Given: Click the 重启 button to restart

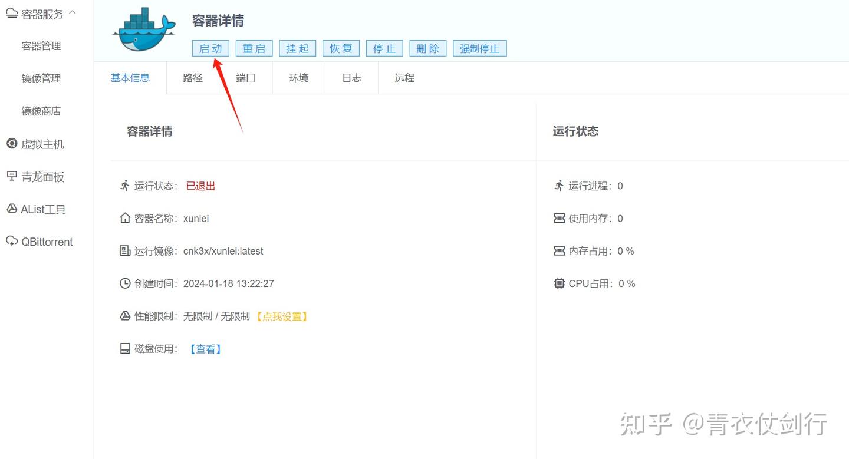Looking at the screenshot, I should tap(254, 48).
